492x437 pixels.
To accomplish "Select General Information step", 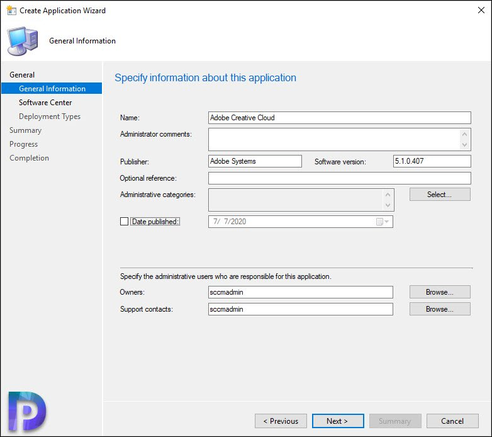I will click(x=52, y=89).
